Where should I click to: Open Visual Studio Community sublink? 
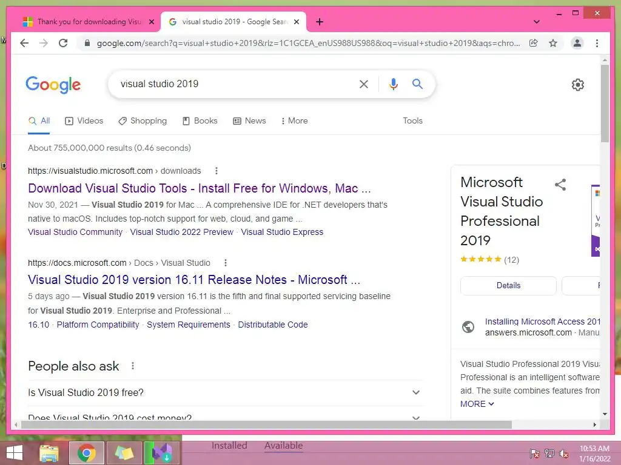coord(75,232)
